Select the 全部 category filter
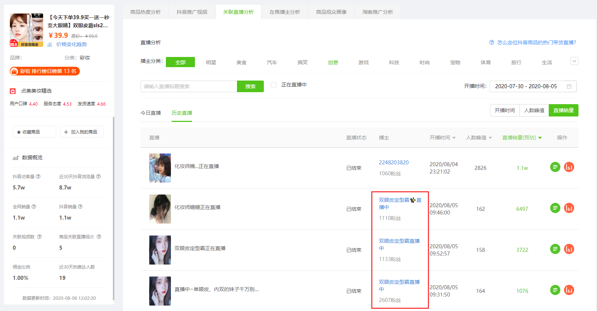The height and width of the screenshot is (311, 597). (180, 62)
